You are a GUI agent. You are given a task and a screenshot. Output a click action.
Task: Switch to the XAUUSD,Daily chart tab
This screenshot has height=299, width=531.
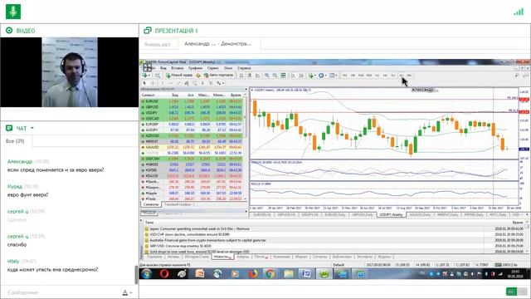tap(420, 214)
